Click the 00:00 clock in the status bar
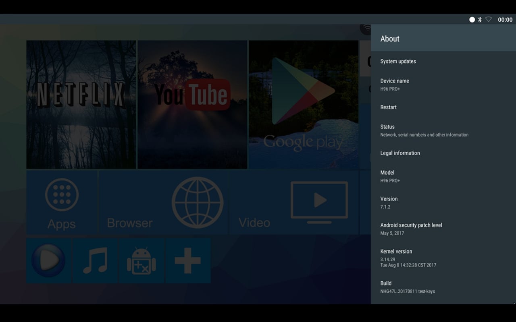The image size is (516, 322). [x=504, y=19]
